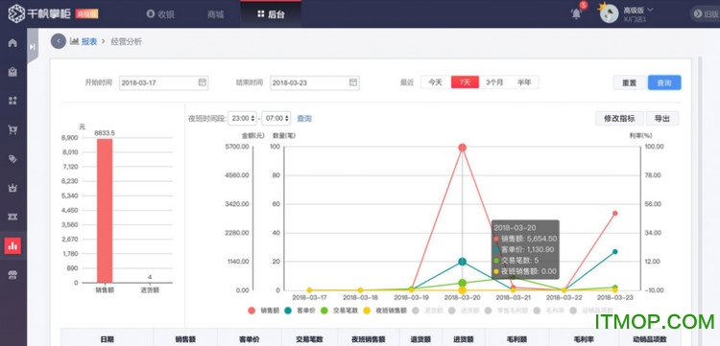Click the teal 客单价 point on 2018-03-23
This screenshot has height=346, width=720.
614,252
